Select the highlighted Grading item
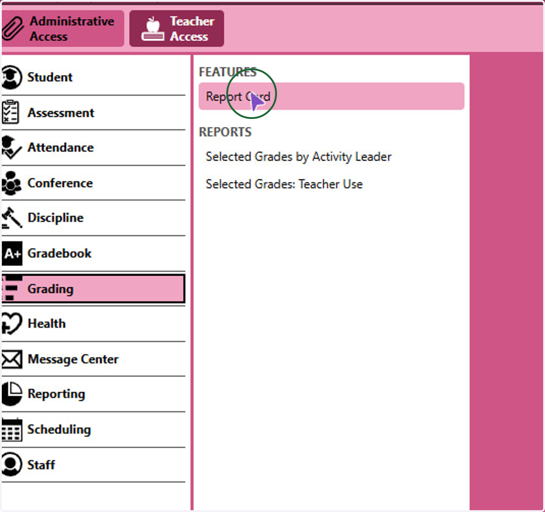Screen dimensions: 545x512 click(94, 289)
